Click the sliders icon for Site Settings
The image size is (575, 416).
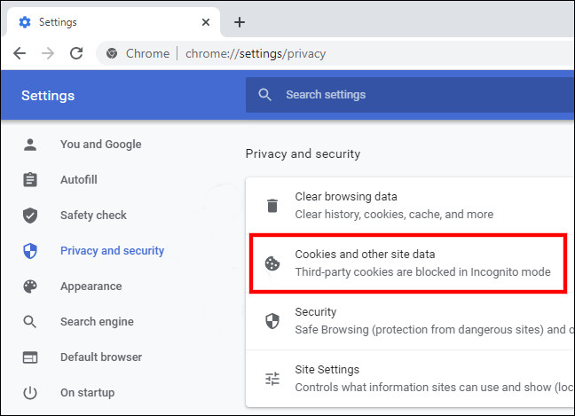tap(272, 379)
